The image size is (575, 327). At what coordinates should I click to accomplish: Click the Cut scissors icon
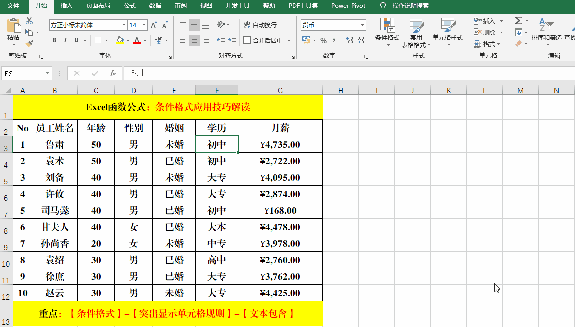click(29, 21)
